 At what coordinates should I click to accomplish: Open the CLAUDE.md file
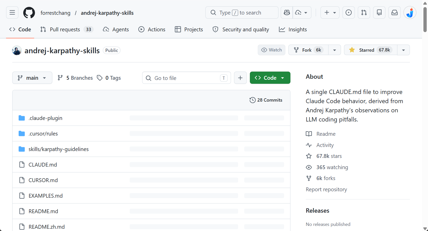tap(42, 165)
